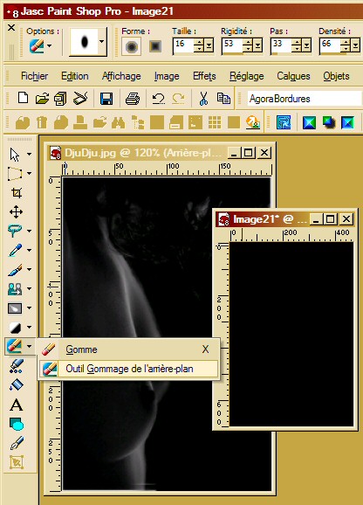The image size is (363, 505).
Task: Click the AgoraBordures script field
Action: click(x=305, y=99)
